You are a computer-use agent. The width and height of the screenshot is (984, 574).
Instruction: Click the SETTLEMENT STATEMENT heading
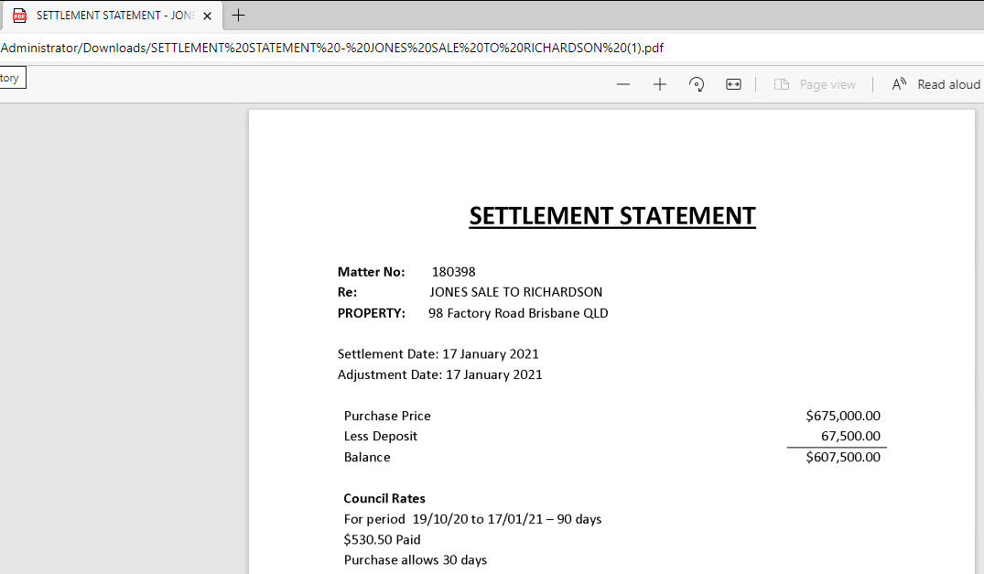pos(612,216)
